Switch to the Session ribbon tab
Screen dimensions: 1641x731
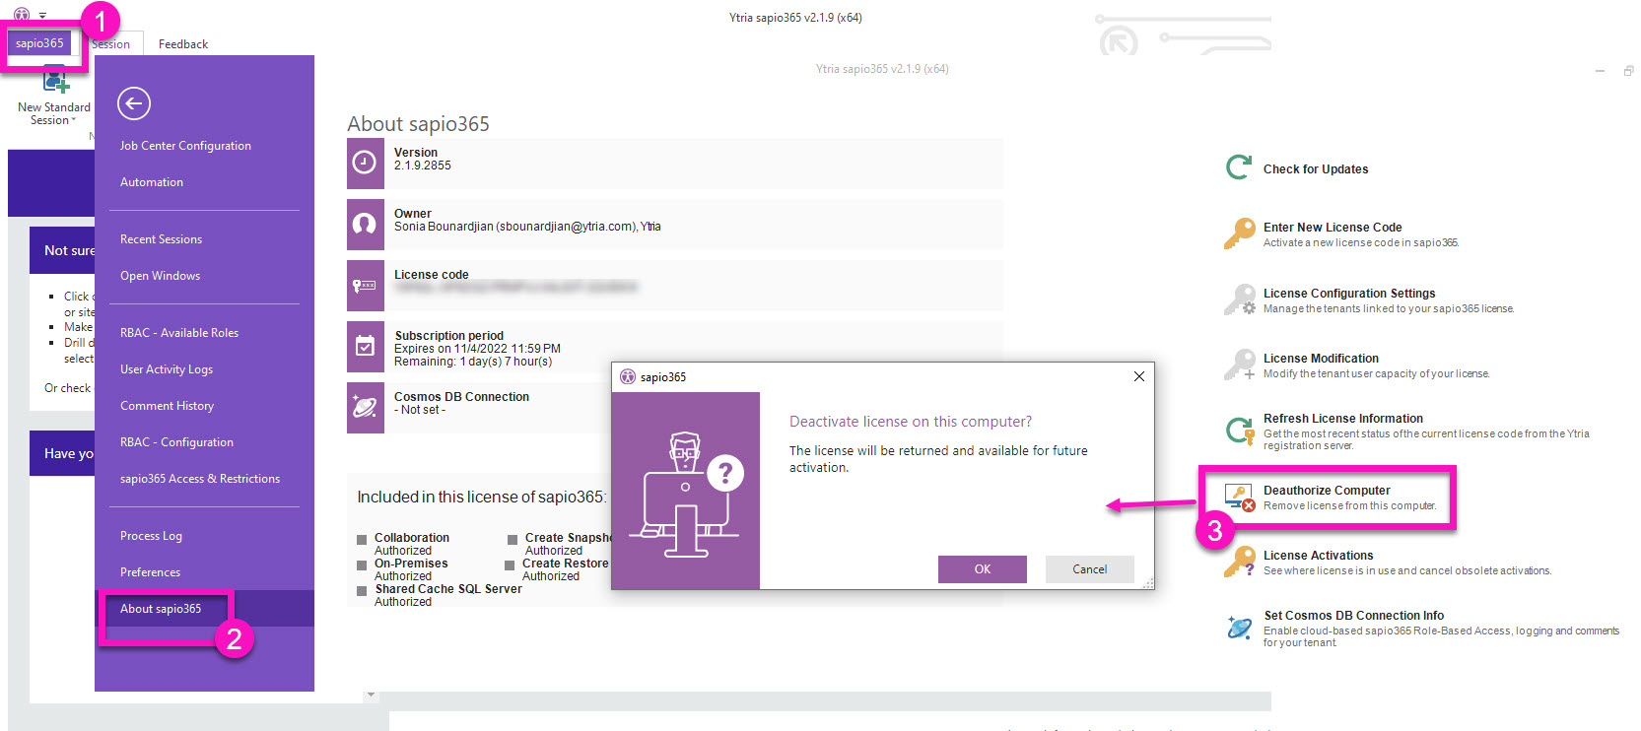[110, 43]
